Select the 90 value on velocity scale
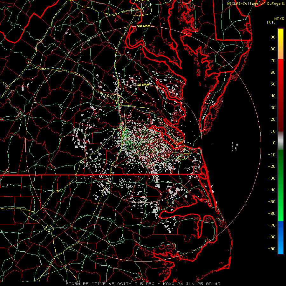The image size is (286, 286). point(273,37)
